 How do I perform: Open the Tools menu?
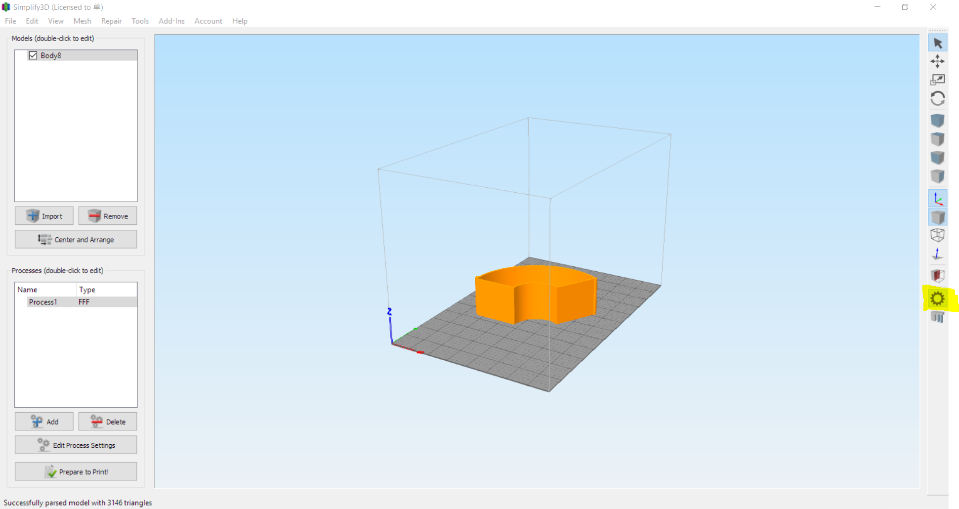point(140,21)
